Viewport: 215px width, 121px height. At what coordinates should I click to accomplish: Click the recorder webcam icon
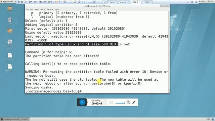click(x=128, y=102)
